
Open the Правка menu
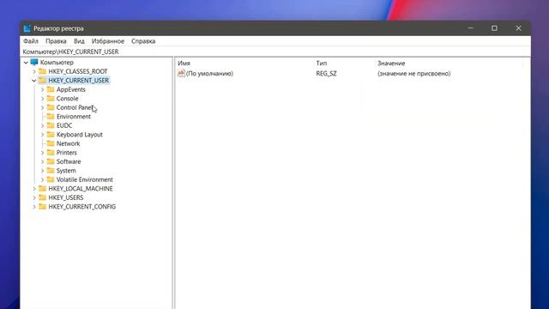(56, 41)
